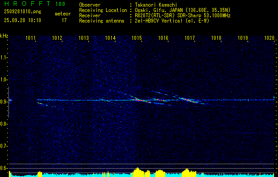Click the 1011 time axis label

pos(30,38)
